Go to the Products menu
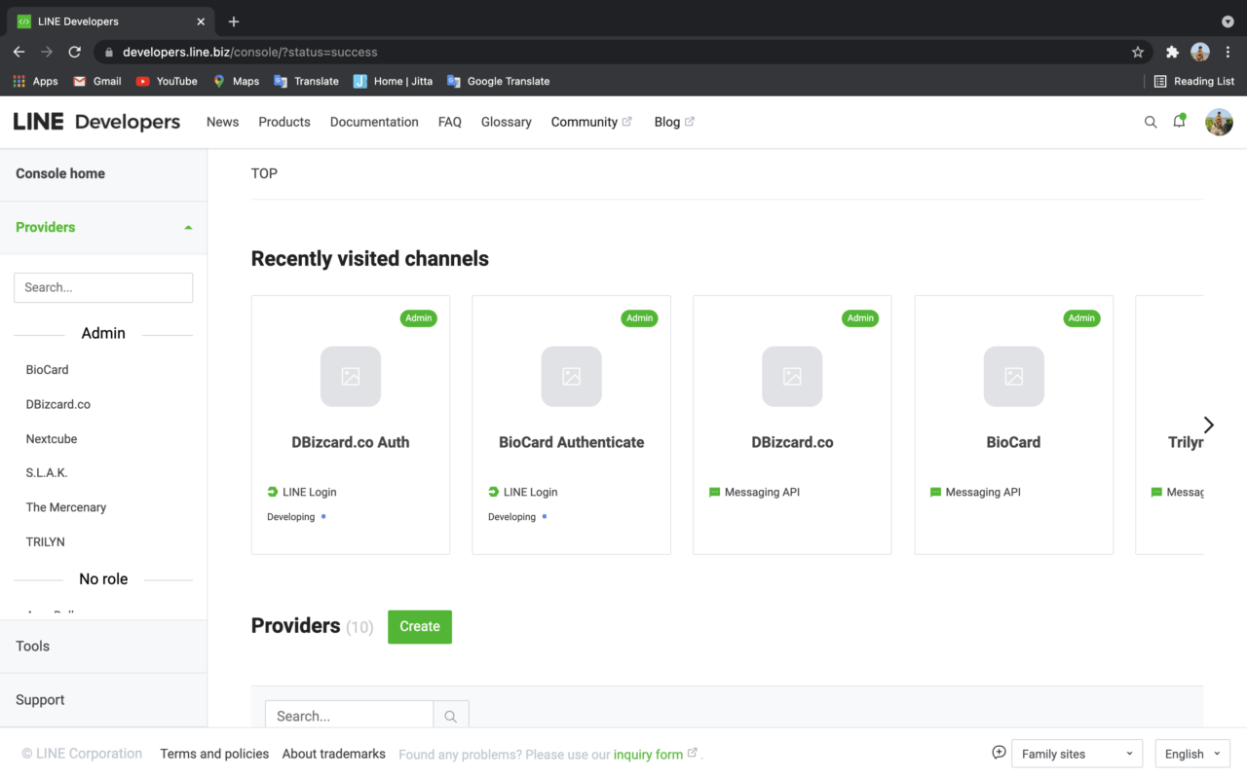1247x779 pixels. tap(284, 122)
